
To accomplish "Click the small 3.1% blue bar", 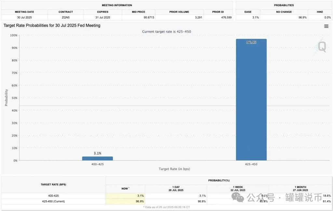I will click(98, 158).
